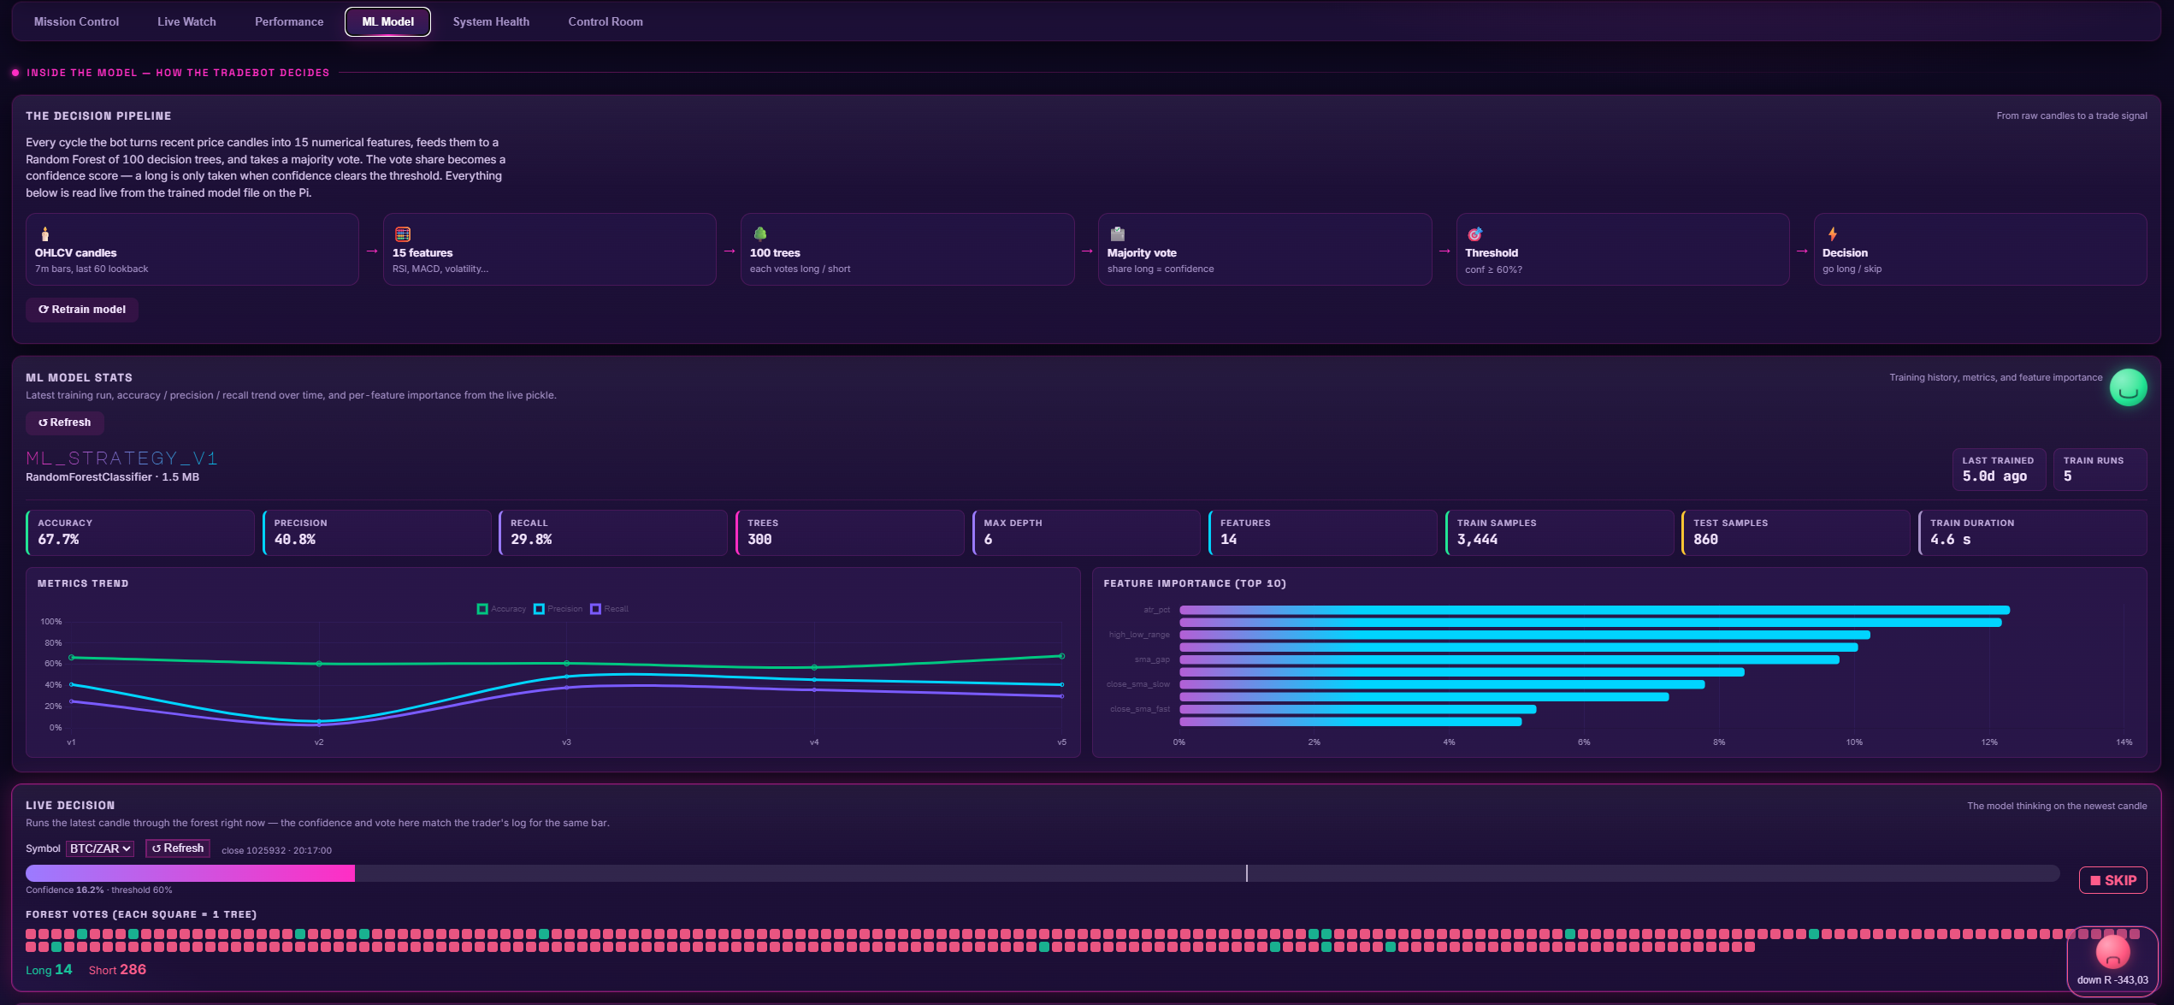2174x1005 pixels.
Task: Click the OHLCV candles pipeline card
Action: click(192, 249)
